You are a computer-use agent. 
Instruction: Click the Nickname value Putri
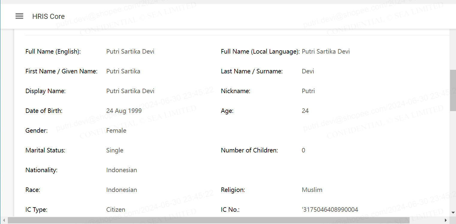coord(308,91)
